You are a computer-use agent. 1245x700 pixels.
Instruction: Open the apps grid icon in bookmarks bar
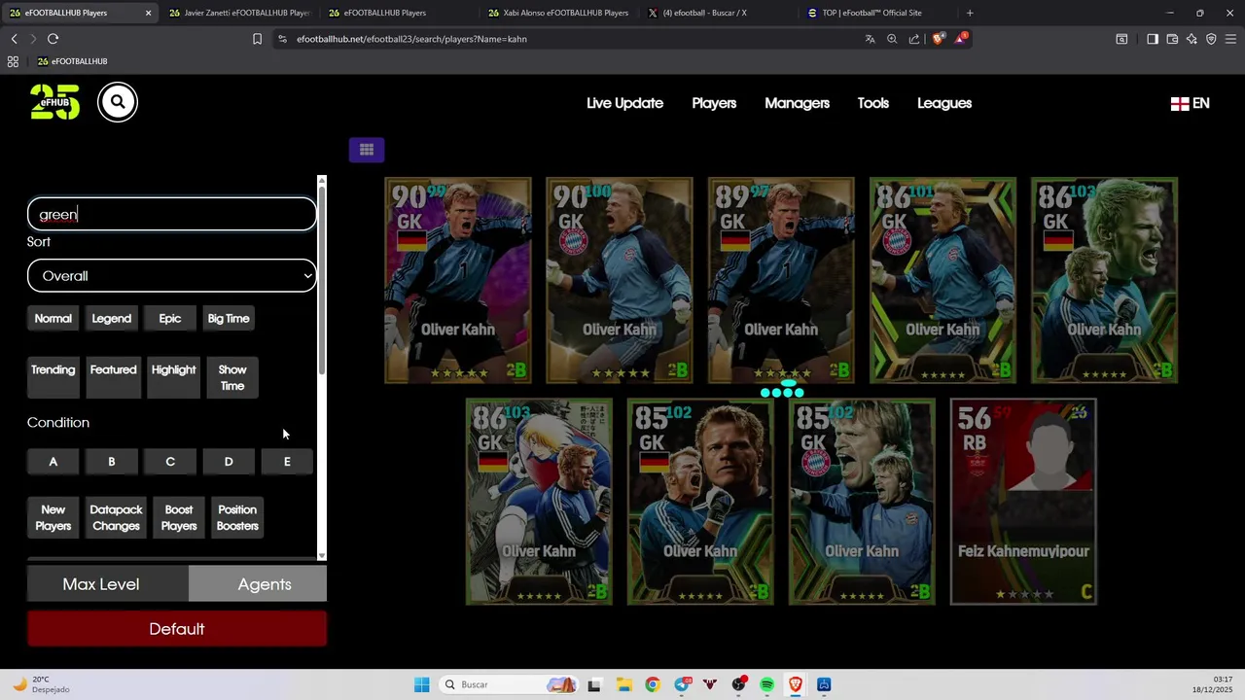coord(13,61)
